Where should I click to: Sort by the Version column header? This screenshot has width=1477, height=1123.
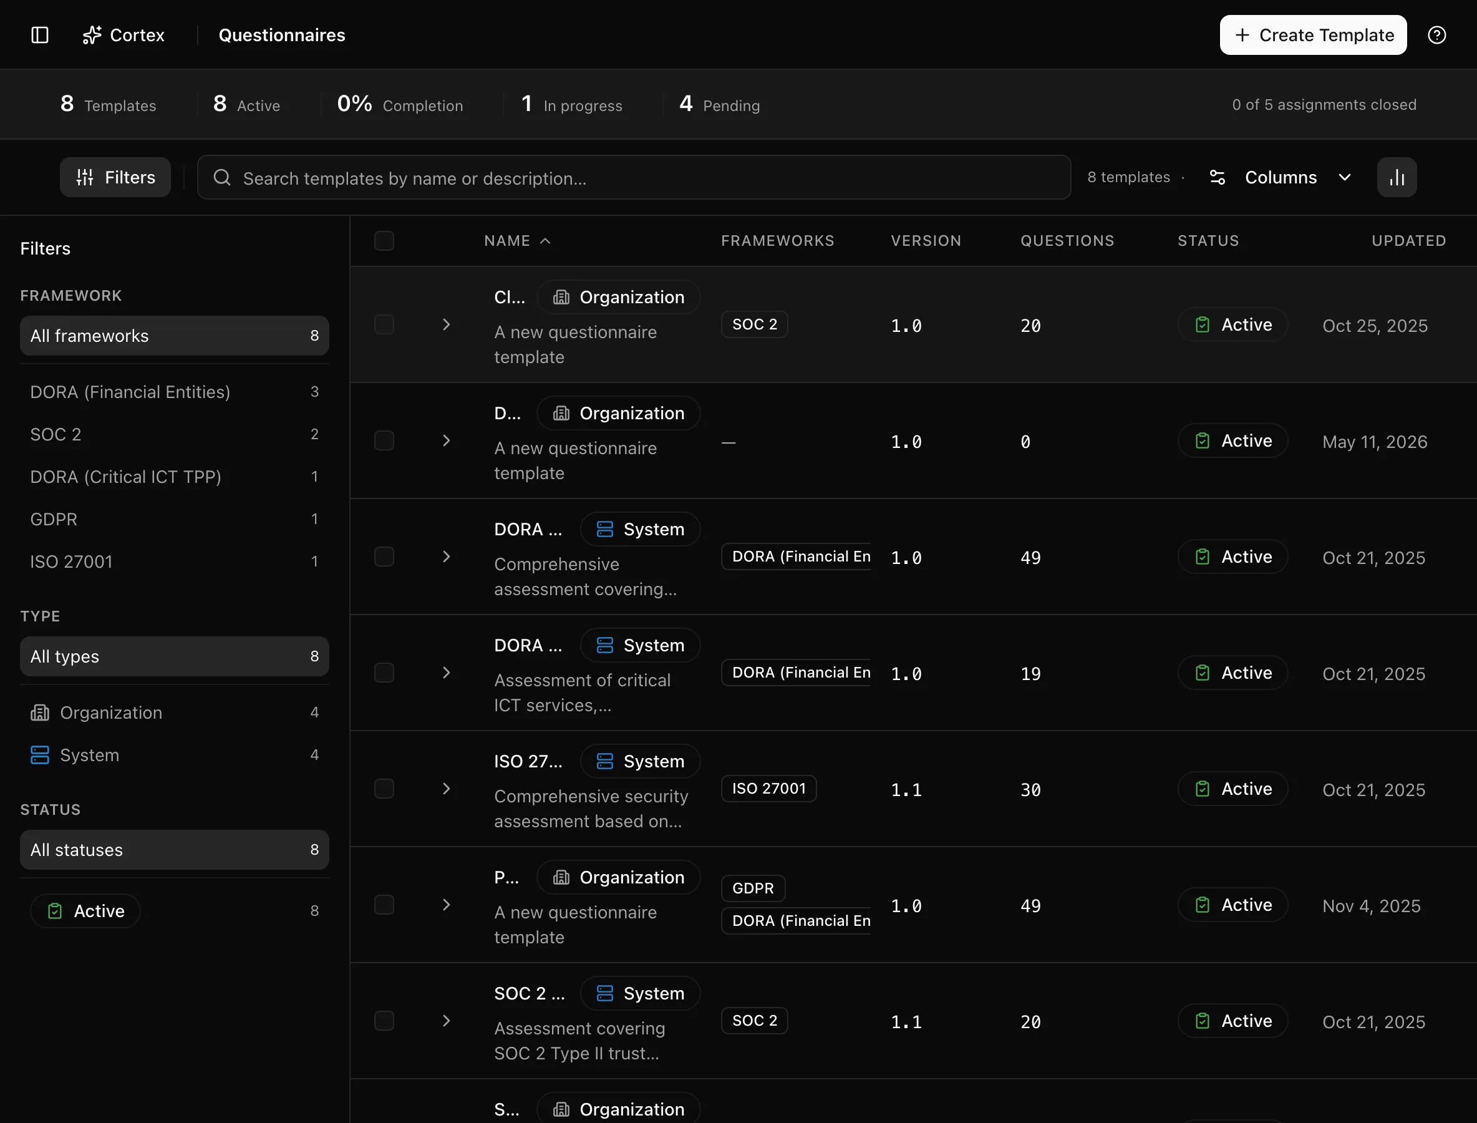tap(926, 241)
